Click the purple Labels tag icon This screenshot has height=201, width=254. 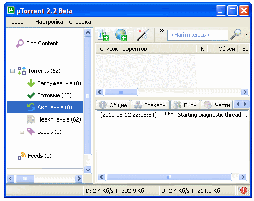[31, 132]
